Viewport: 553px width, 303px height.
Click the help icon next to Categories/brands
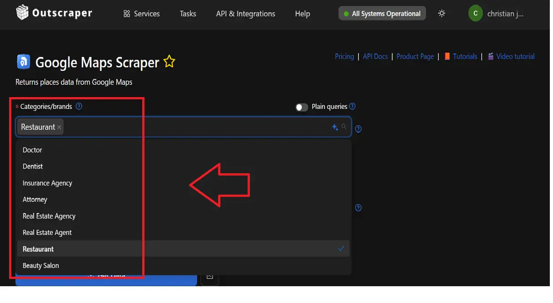(79, 107)
